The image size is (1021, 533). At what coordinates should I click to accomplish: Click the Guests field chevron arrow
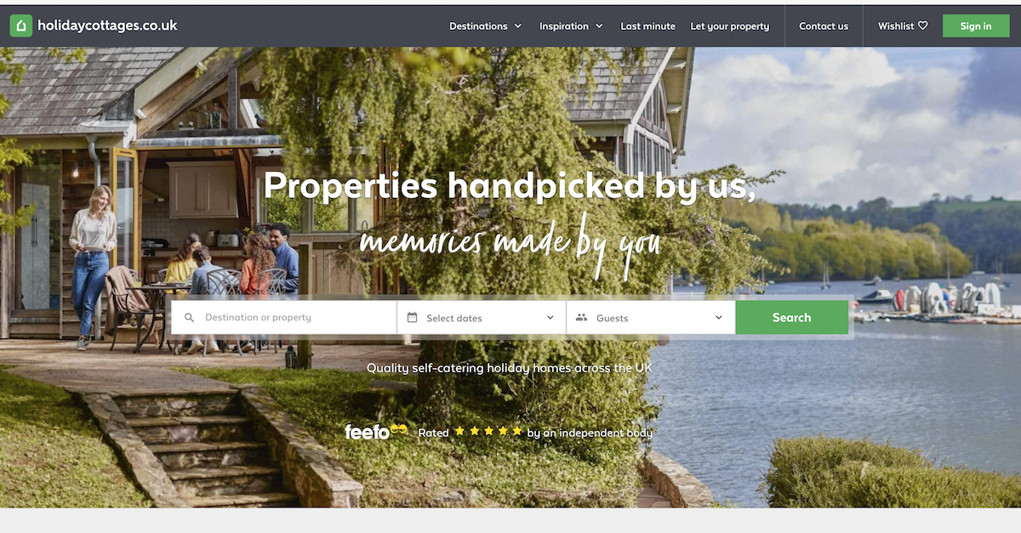click(x=719, y=317)
